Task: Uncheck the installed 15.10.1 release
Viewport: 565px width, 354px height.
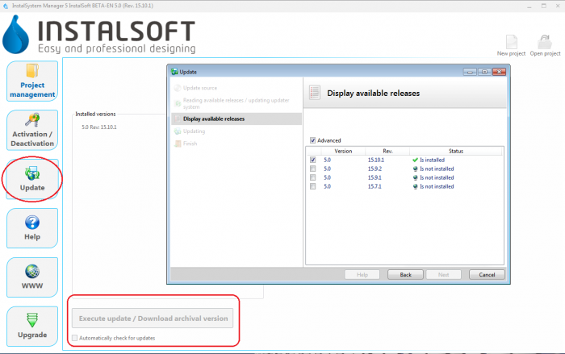Action: coord(313,160)
